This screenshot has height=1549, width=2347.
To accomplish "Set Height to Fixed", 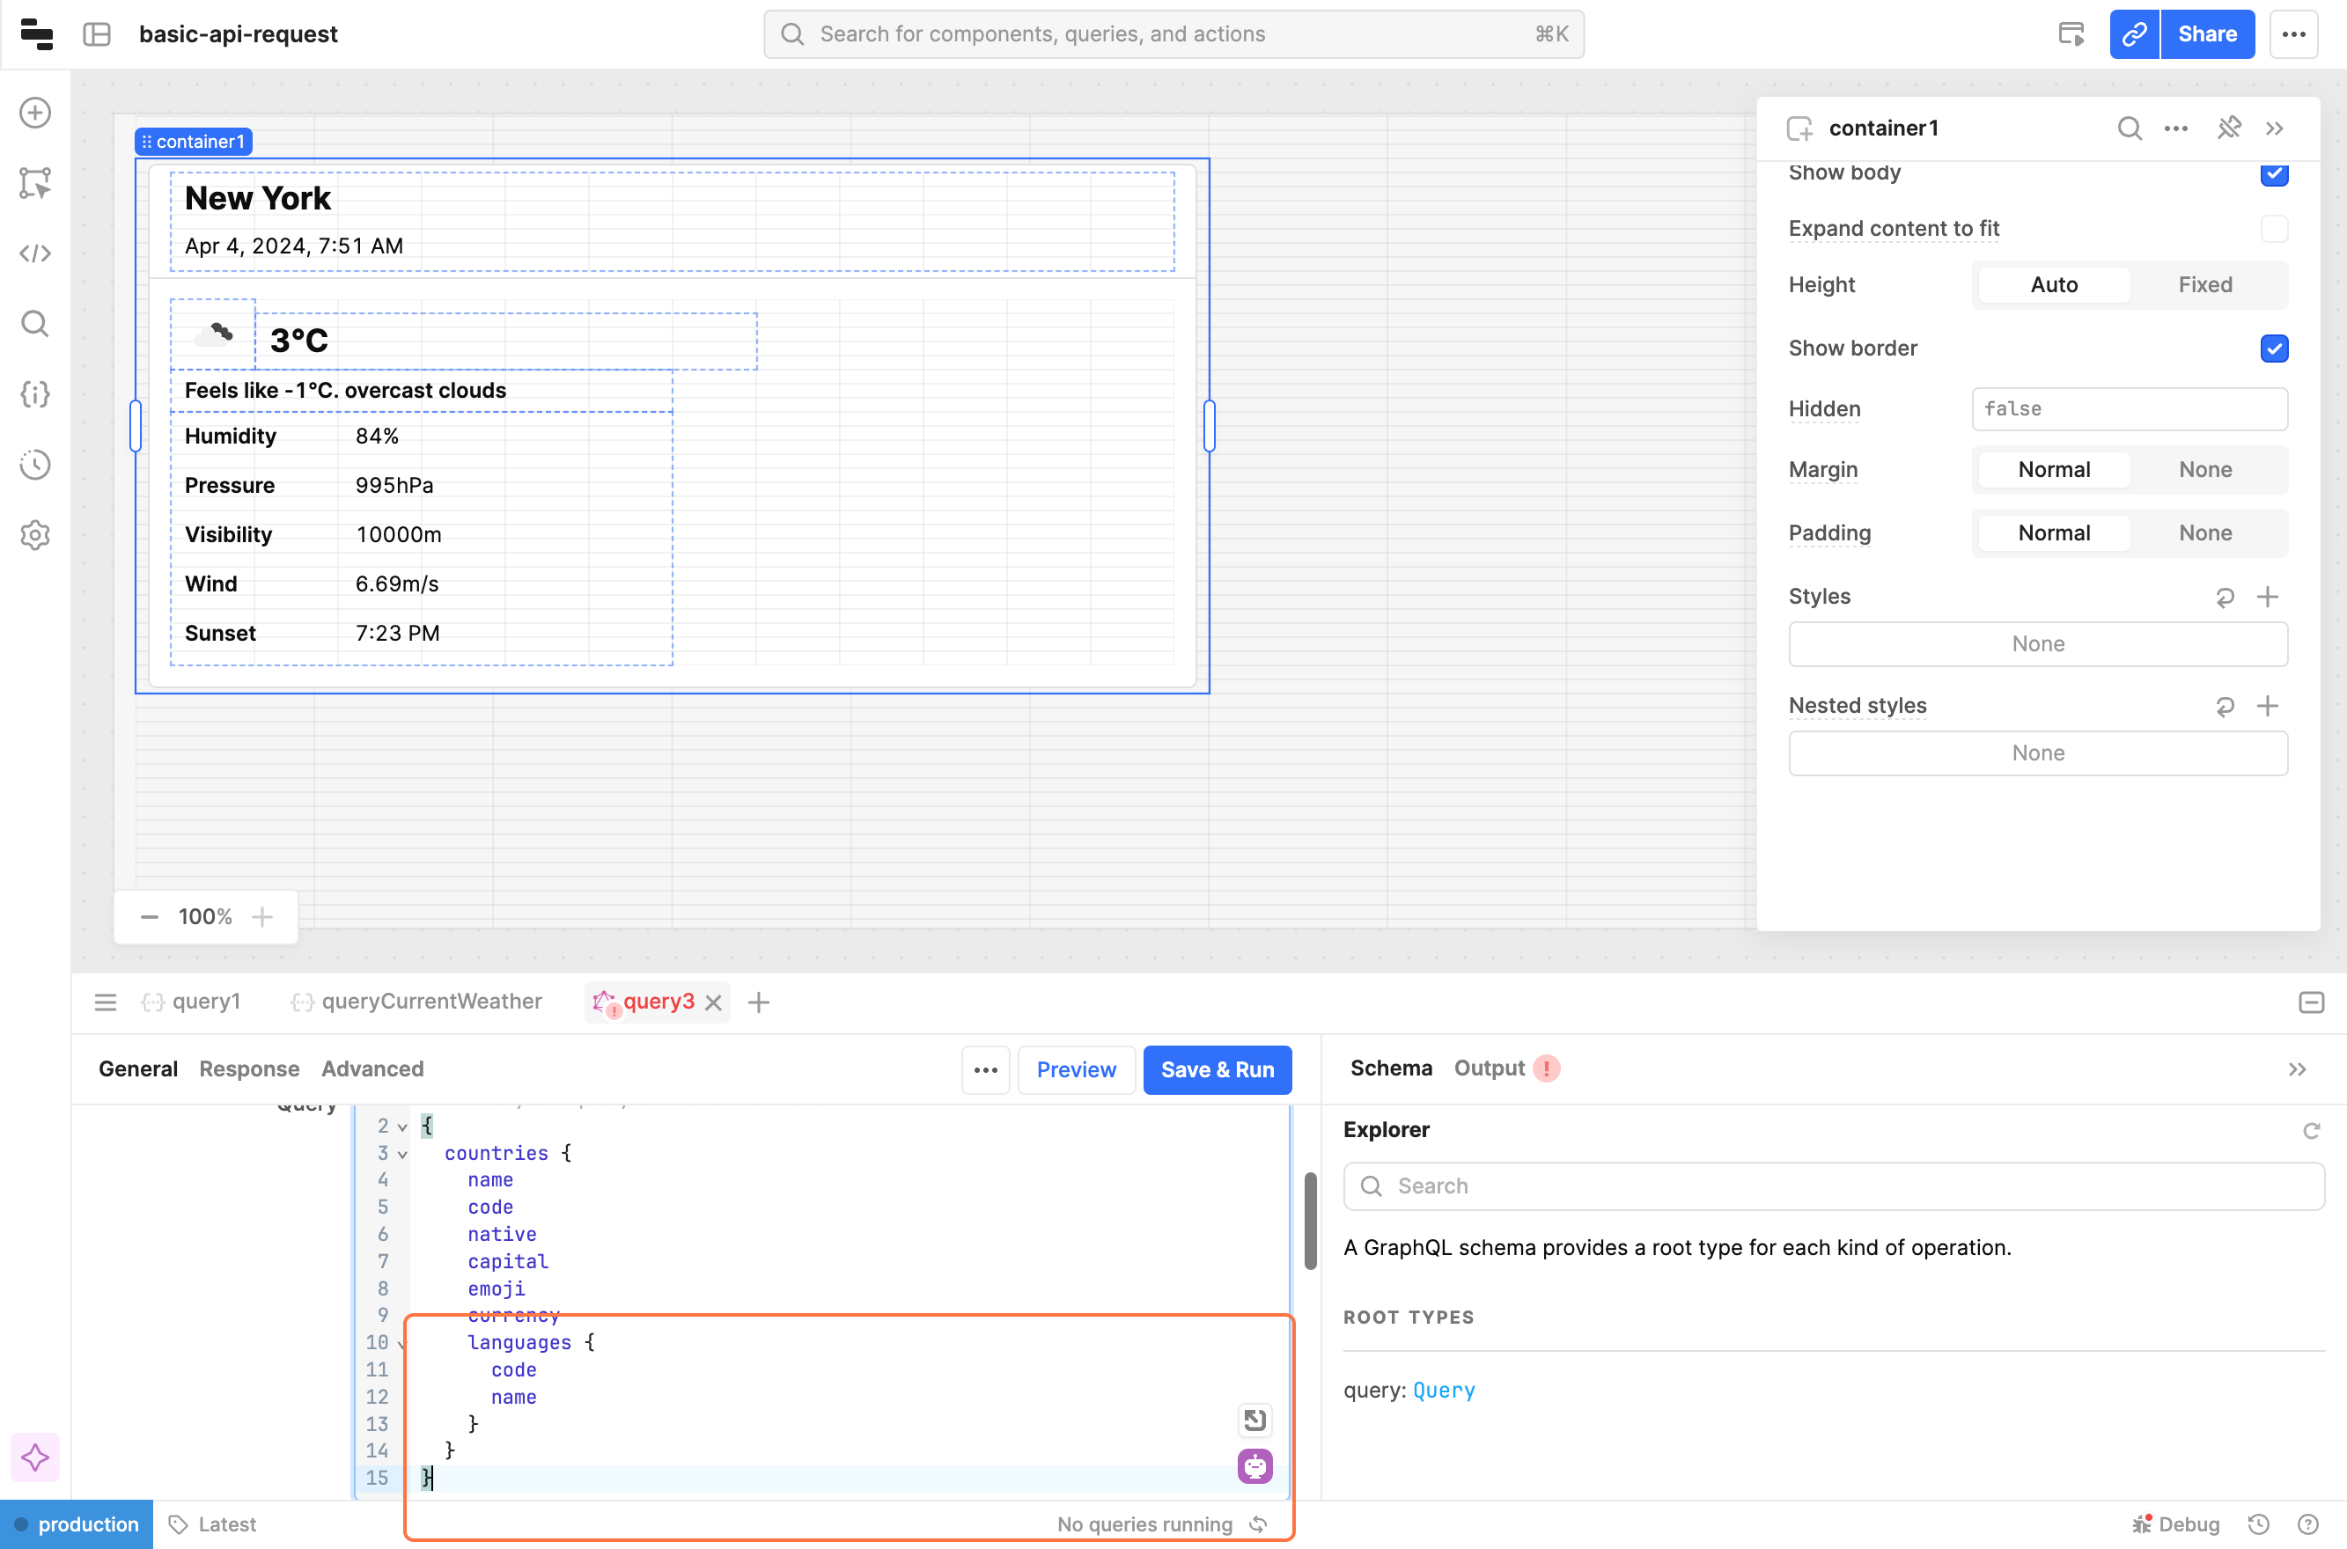I will [x=2204, y=285].
